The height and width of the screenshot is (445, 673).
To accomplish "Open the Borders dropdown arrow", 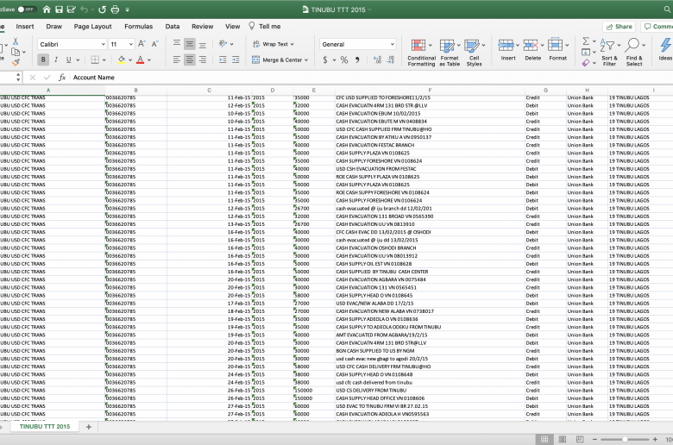I will click(104, 60).
